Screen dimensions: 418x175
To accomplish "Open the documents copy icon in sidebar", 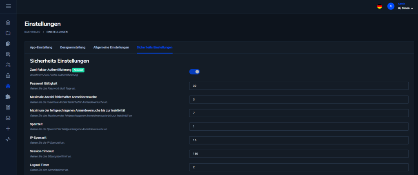I will tap(8, 44).
